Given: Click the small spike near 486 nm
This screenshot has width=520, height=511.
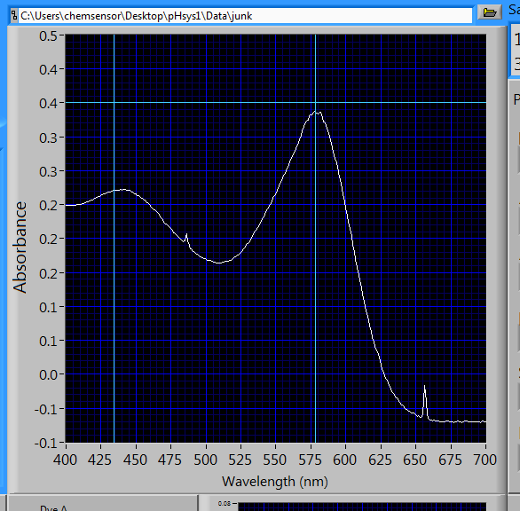Looking at the screenshot, I should 186,234.
